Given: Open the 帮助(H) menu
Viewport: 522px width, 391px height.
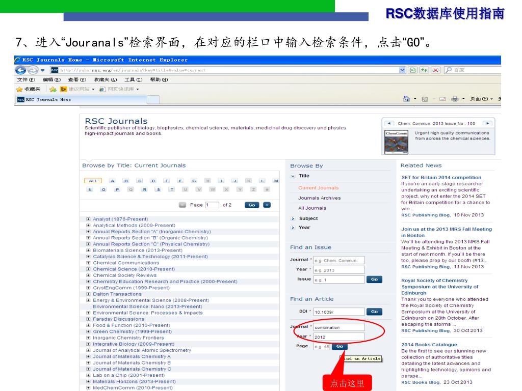Looking at the screenshot, I should click(159, 80).
